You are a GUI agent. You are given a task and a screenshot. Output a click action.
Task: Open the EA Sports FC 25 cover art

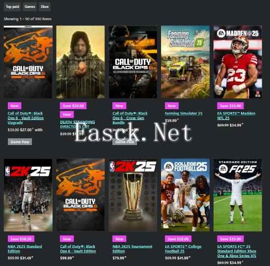click(238, 195)
